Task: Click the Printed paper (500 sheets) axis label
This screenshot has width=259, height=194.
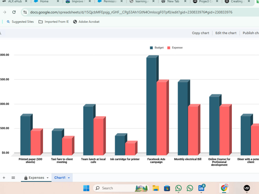Action: [30, 161]
